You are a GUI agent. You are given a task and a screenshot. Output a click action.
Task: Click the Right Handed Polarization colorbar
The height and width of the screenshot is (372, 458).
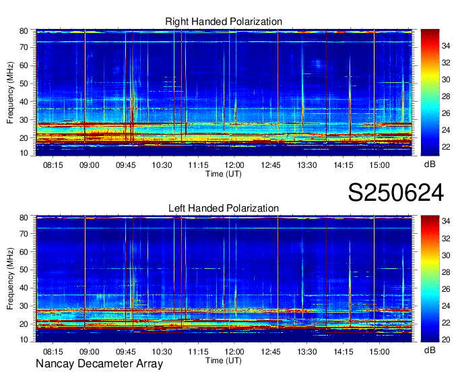(x=430, y=92)
